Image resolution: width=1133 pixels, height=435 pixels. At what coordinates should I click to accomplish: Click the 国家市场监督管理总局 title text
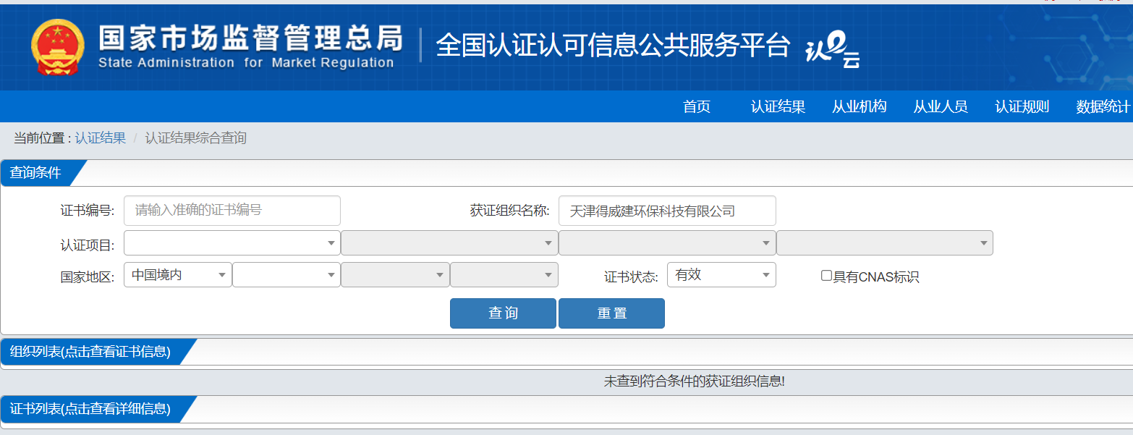[x=250, y=37]
